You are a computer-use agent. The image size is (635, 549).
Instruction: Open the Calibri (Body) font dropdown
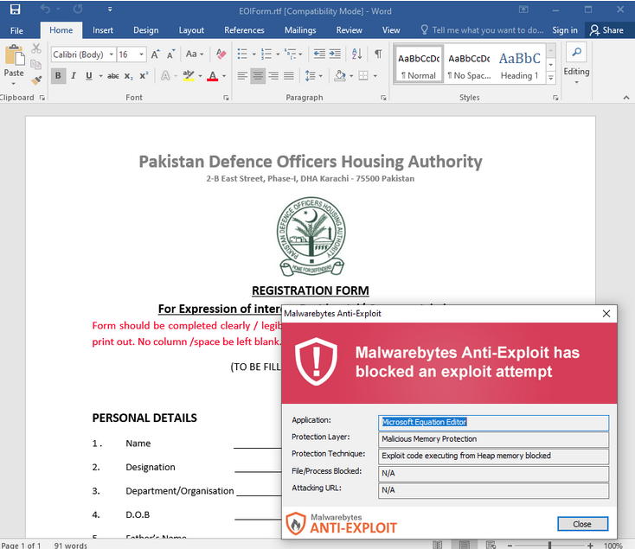(x=83, y=54)
